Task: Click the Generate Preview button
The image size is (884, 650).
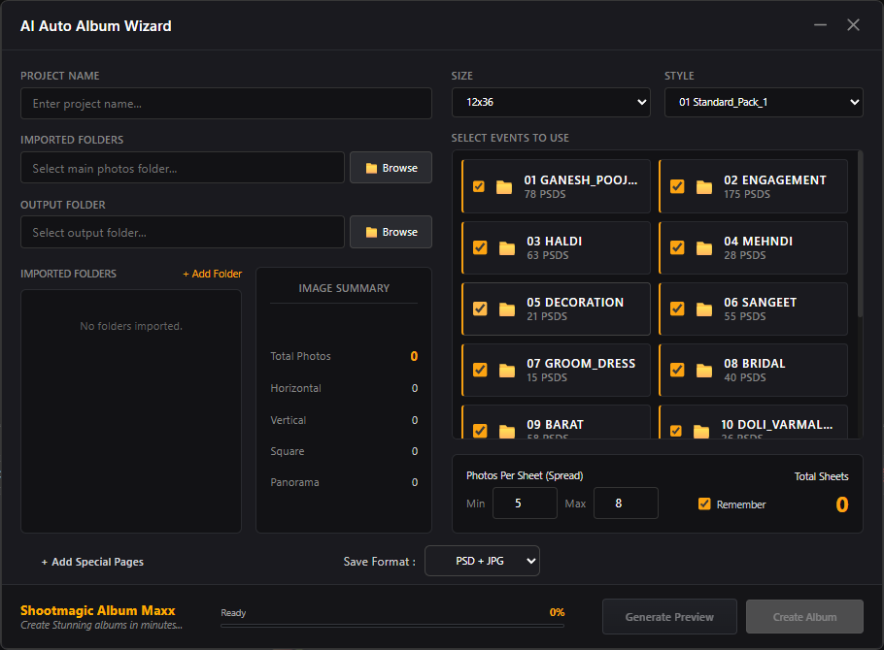Action: coord(669,617)
